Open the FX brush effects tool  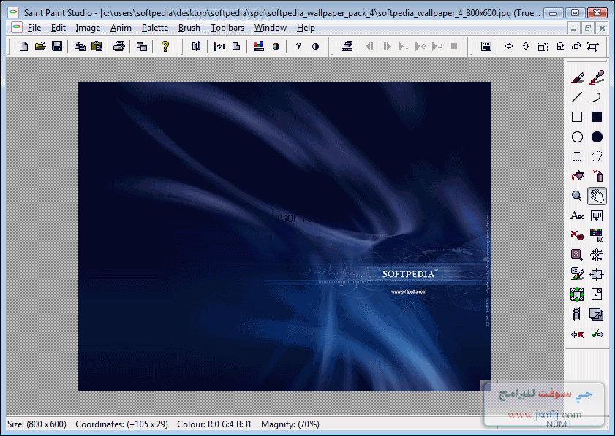[x=577, y=274]
